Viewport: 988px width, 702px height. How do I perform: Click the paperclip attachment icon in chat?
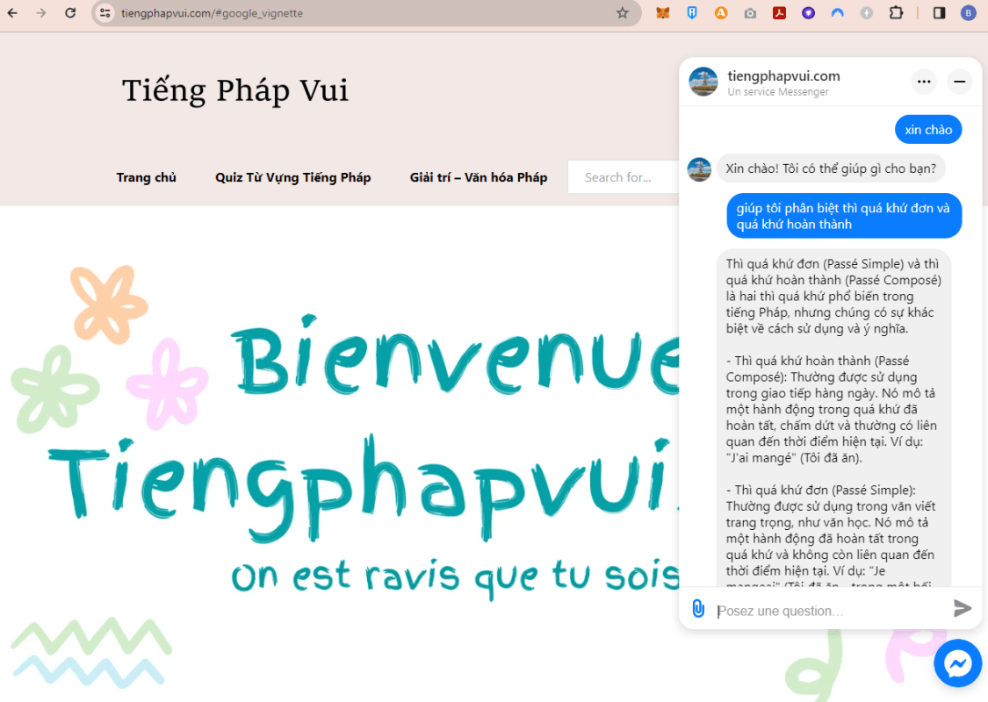click(698, 609)
